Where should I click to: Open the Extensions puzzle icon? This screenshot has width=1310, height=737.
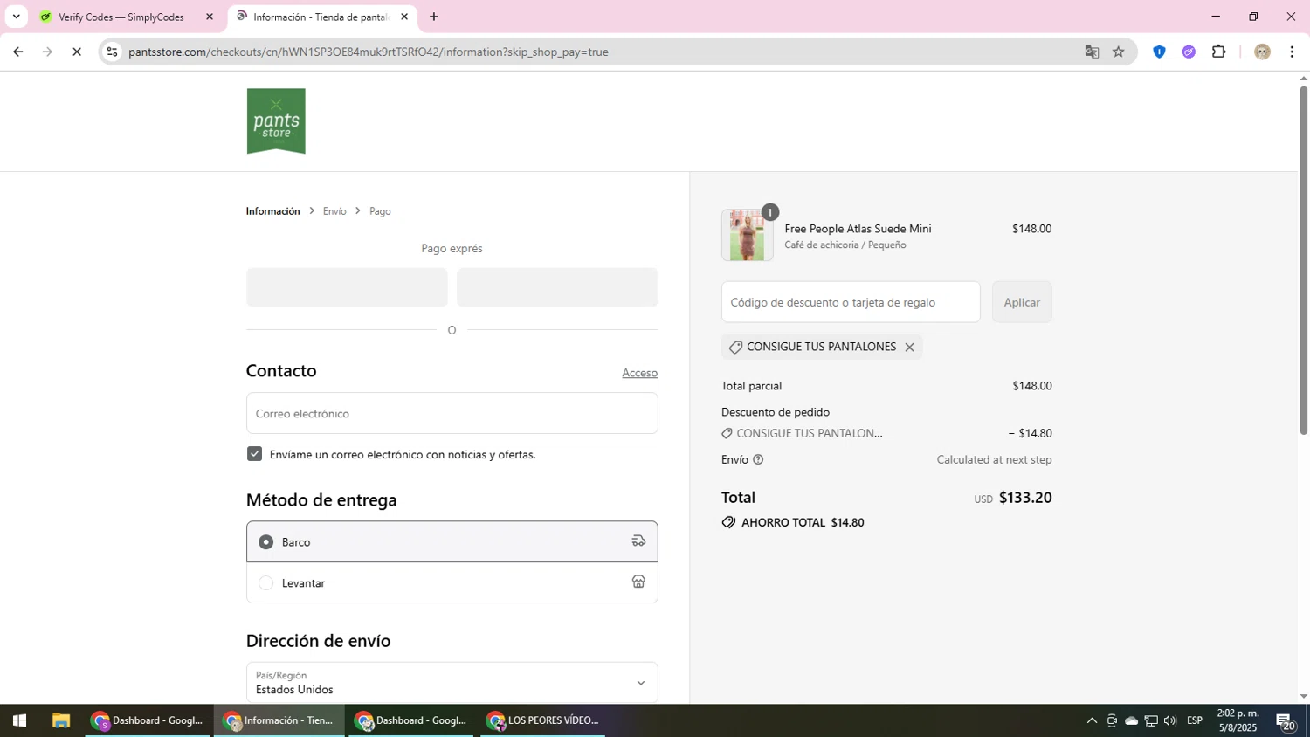(x=1218, y=52)
